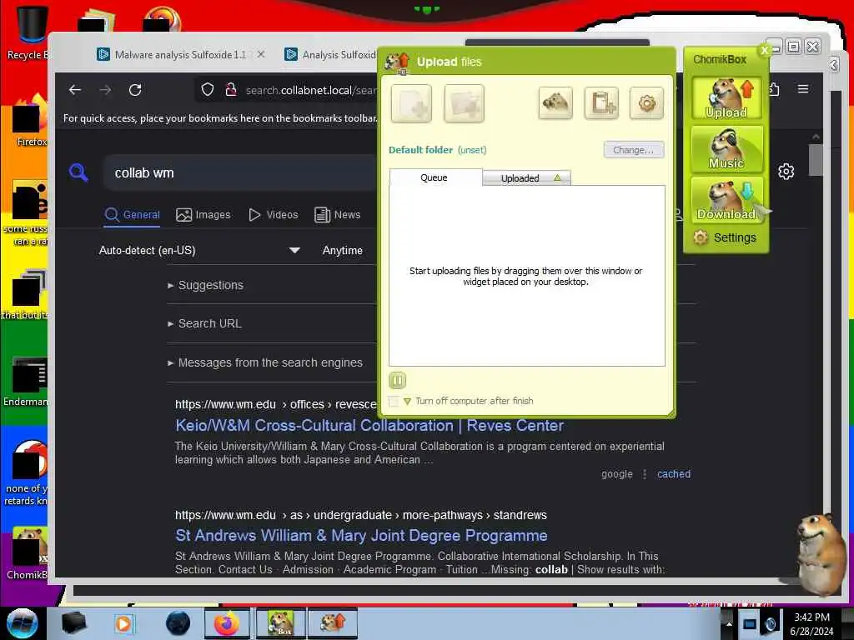Show hidden system tray icons
Screen dimensions: 854x640
pyautogui.click(x=729, y=623)
